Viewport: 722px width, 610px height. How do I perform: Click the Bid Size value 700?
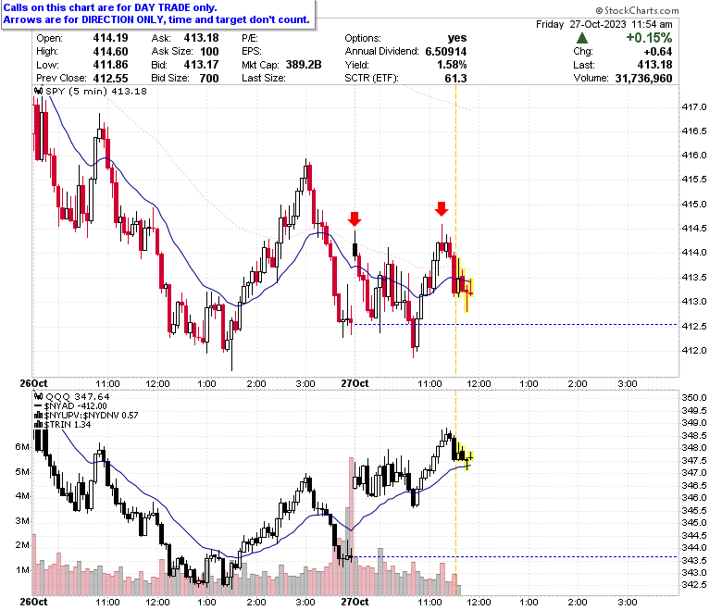click(209, 79)
